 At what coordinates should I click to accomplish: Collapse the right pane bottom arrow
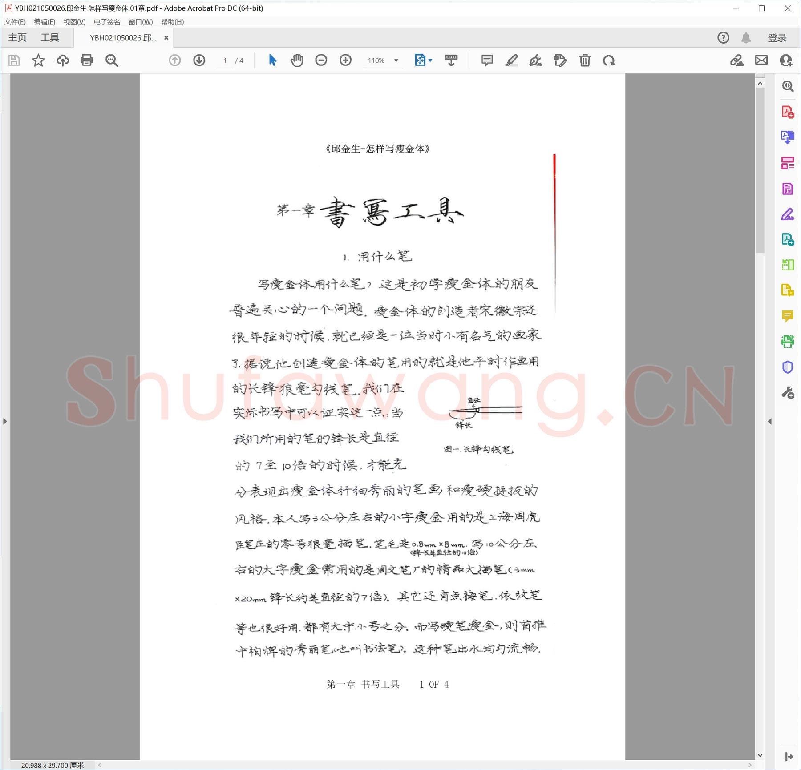[789, 757]
